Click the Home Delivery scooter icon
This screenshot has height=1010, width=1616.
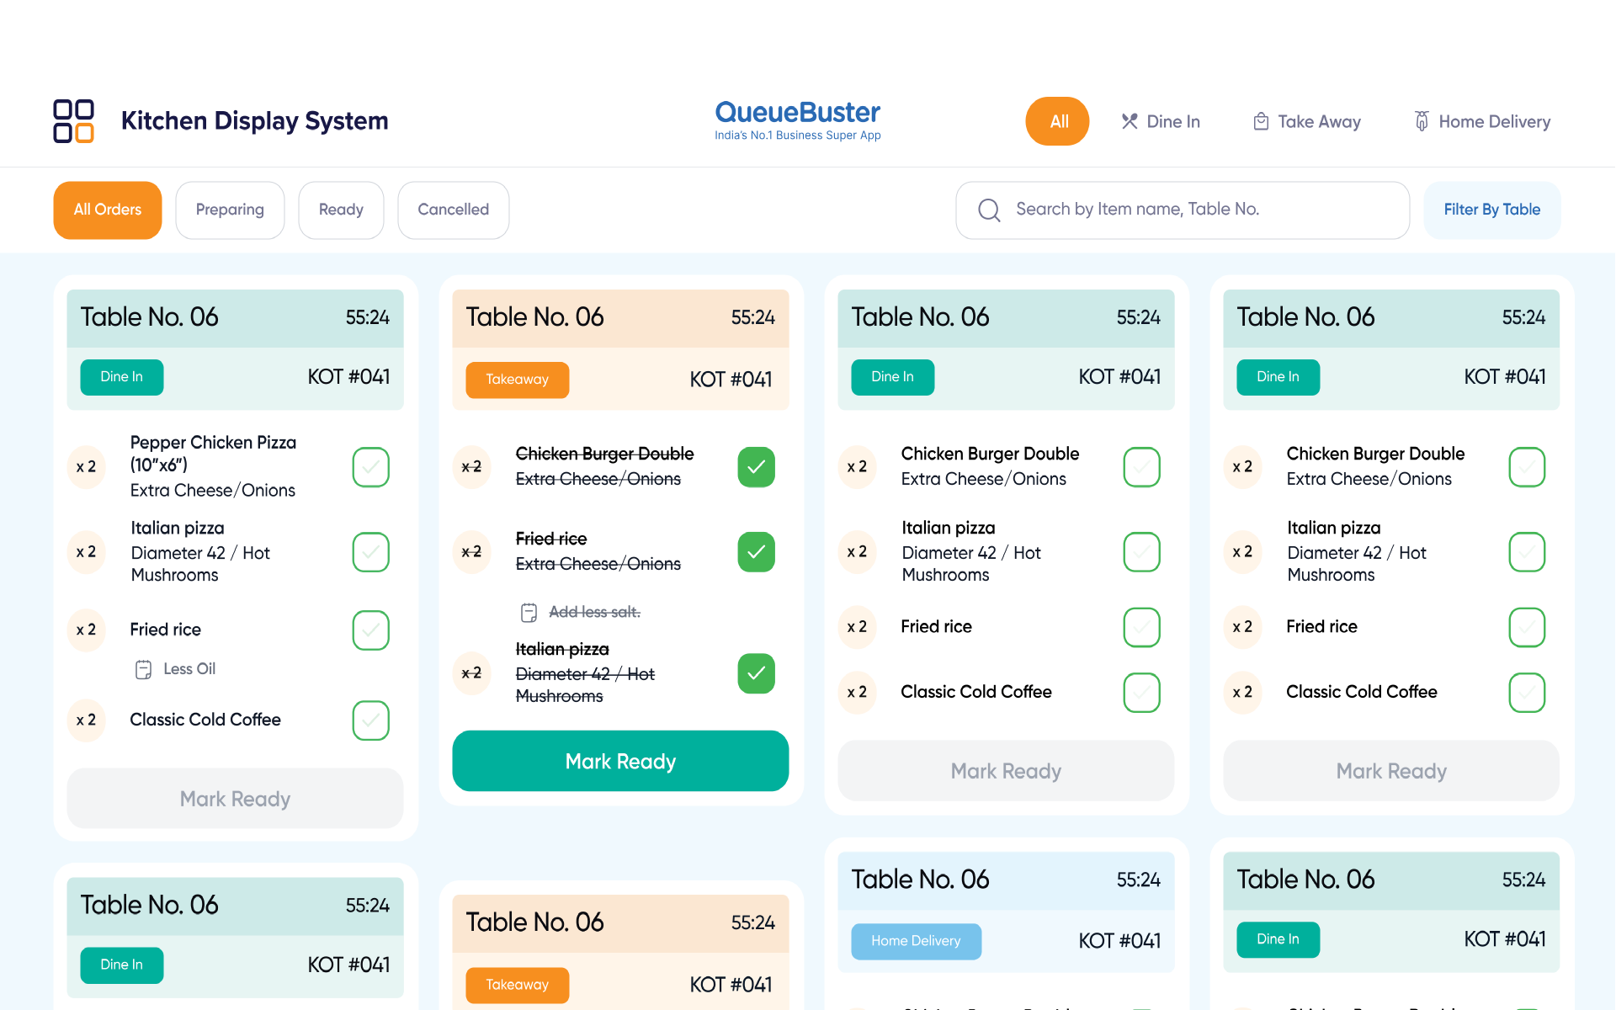pos(1422,121)
